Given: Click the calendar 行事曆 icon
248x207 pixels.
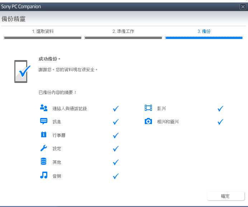Looking at the screenshot, I should coord(44,134).
